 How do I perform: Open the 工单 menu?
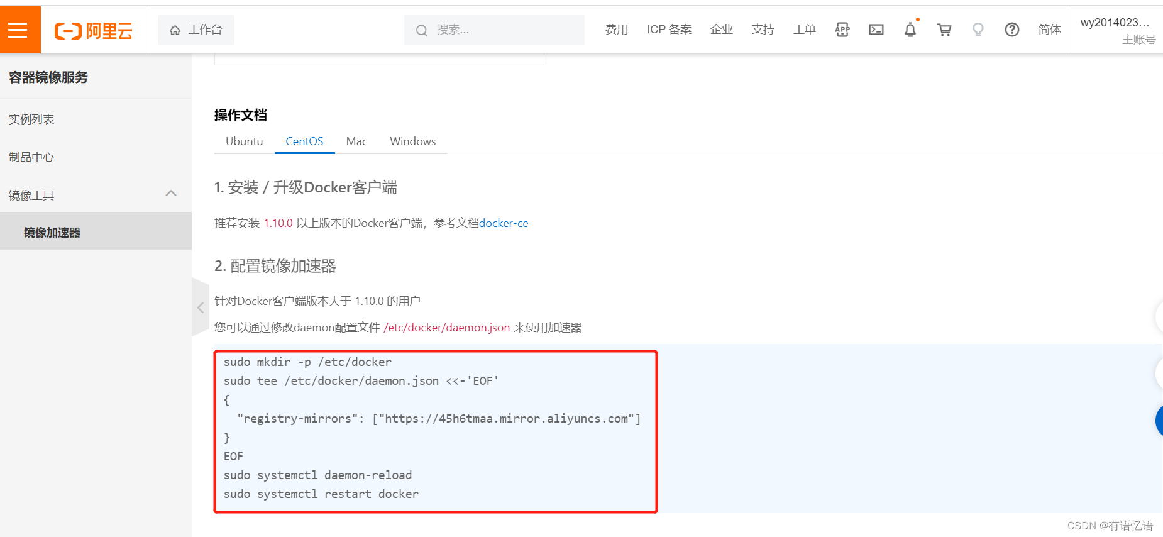click(805, 30)
